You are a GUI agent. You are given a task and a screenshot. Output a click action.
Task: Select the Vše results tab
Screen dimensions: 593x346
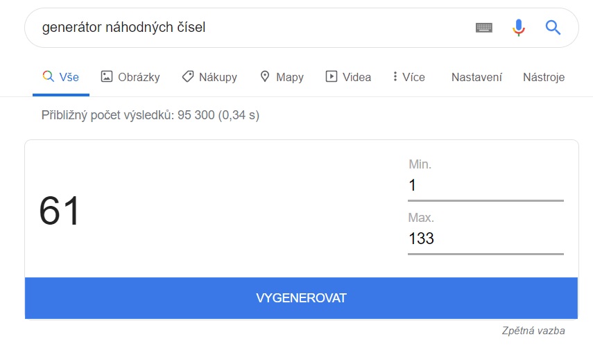[x=61, y=77]
